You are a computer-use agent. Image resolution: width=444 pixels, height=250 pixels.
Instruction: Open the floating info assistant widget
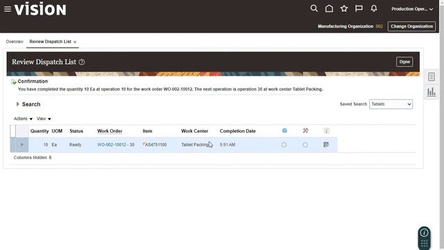pos(424,238)
